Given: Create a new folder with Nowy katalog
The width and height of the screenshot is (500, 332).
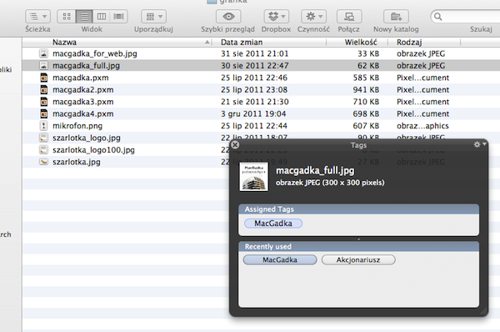Looking at the screenshot, I should [396, 17].
